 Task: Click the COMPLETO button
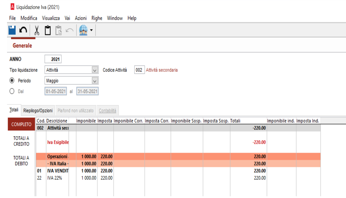click(21, 124)
